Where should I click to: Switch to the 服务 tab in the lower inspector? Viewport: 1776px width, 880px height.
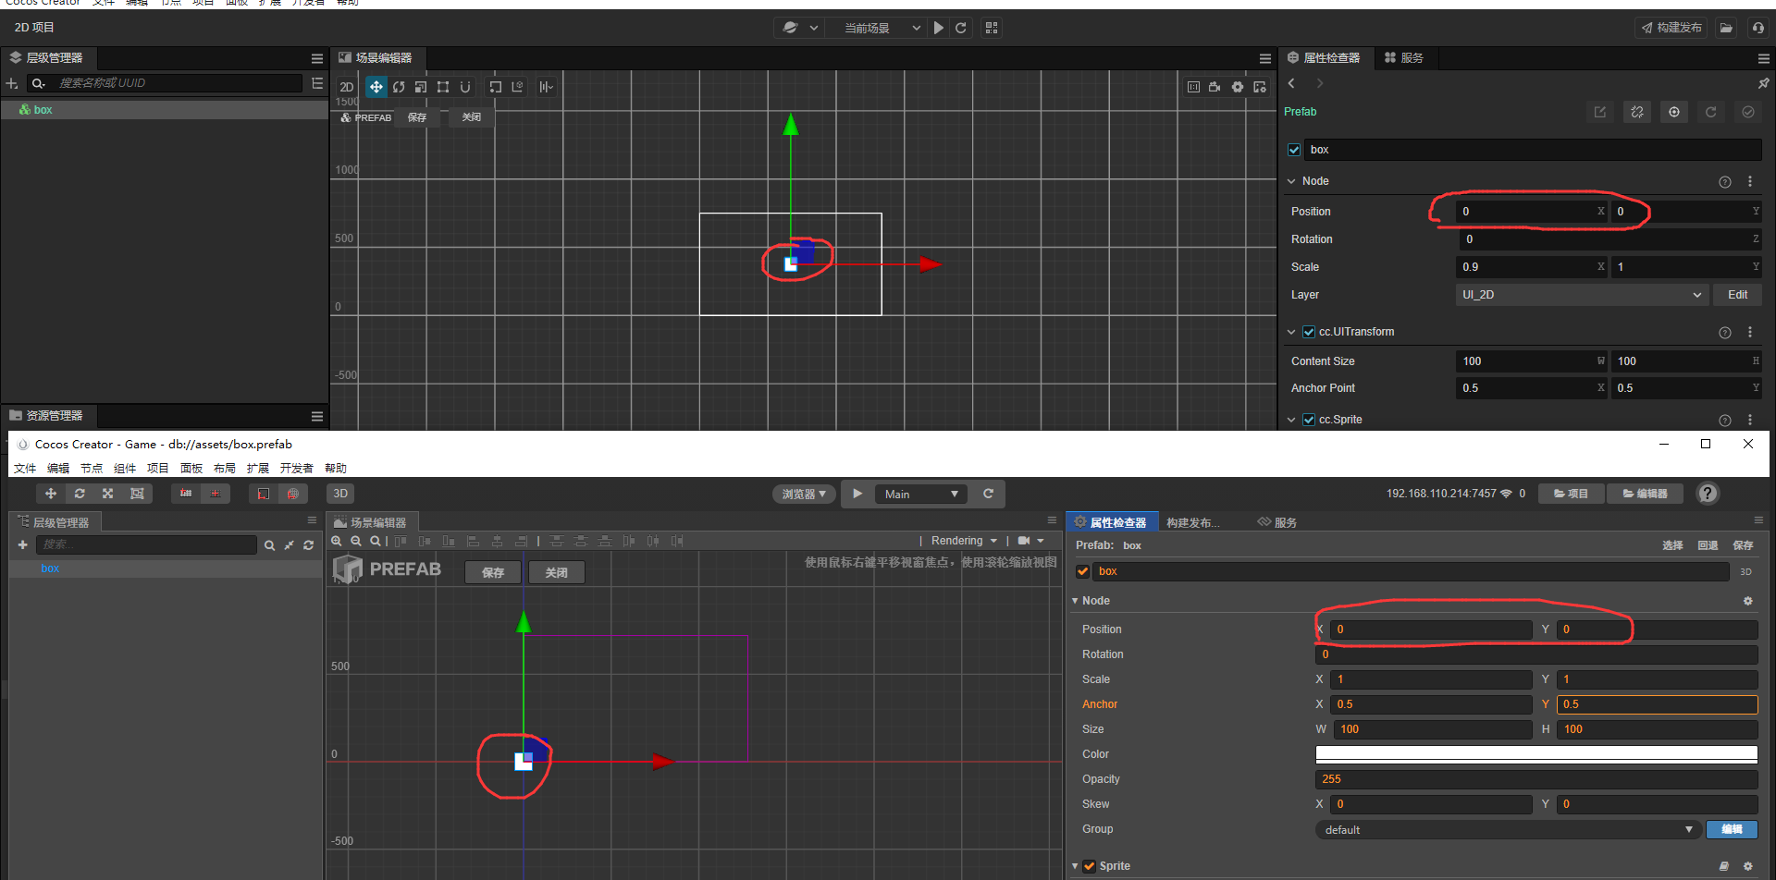1276,522
